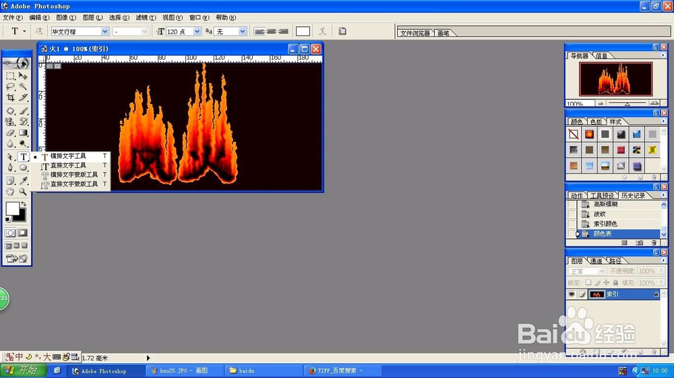Select the Rectangular Marquee tool
Screen dimensions: 674x378
(x=11, y=76)
